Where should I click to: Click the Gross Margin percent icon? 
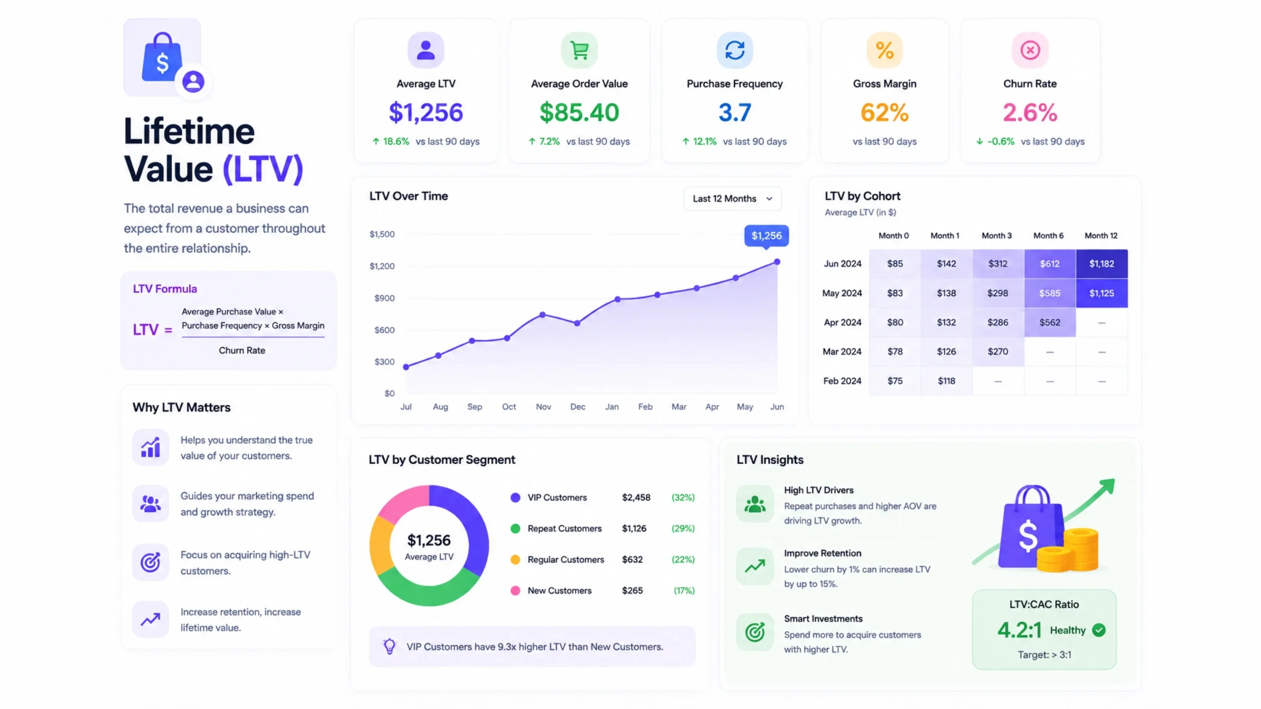[x=885, y=50]
